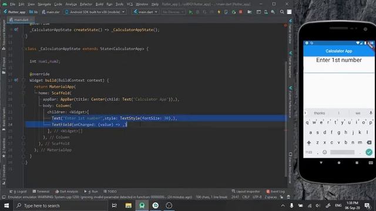Tap the shift key on emulator keyboard
Image resolution: width=376 pixels, height=211 pixels.
click(x=309, y=142)
